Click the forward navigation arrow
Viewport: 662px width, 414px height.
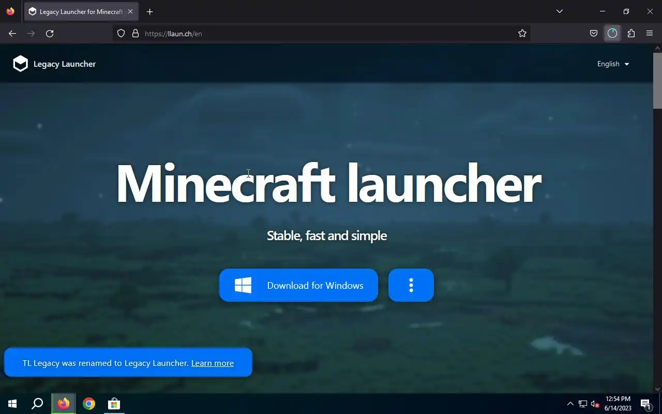[x=31, y=34]
